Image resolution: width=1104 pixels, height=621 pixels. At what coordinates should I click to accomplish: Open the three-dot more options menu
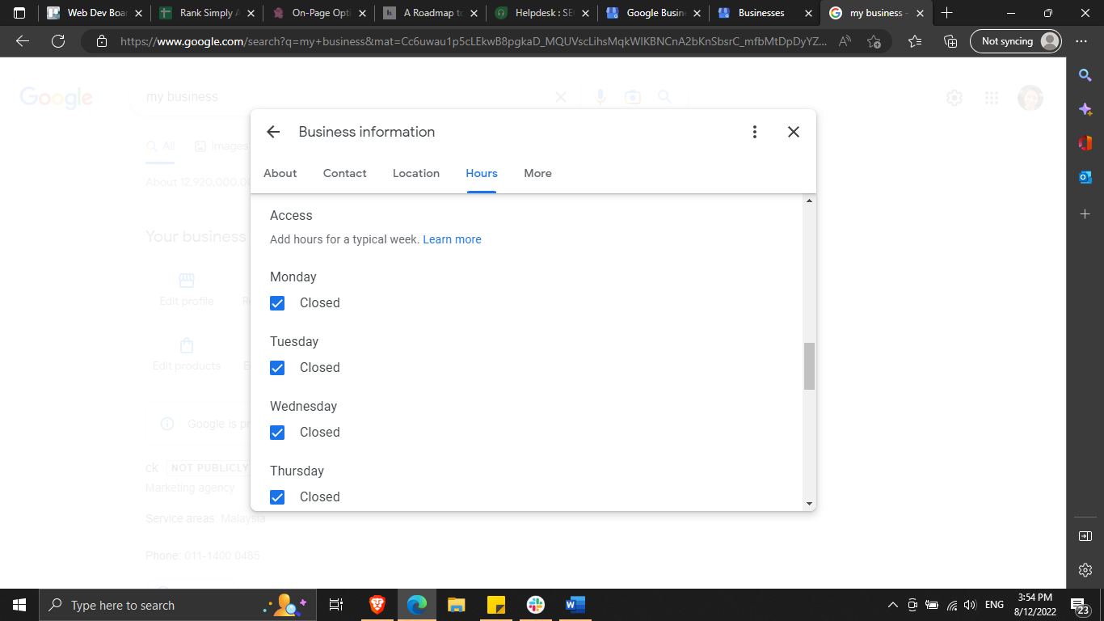point(754,132)
